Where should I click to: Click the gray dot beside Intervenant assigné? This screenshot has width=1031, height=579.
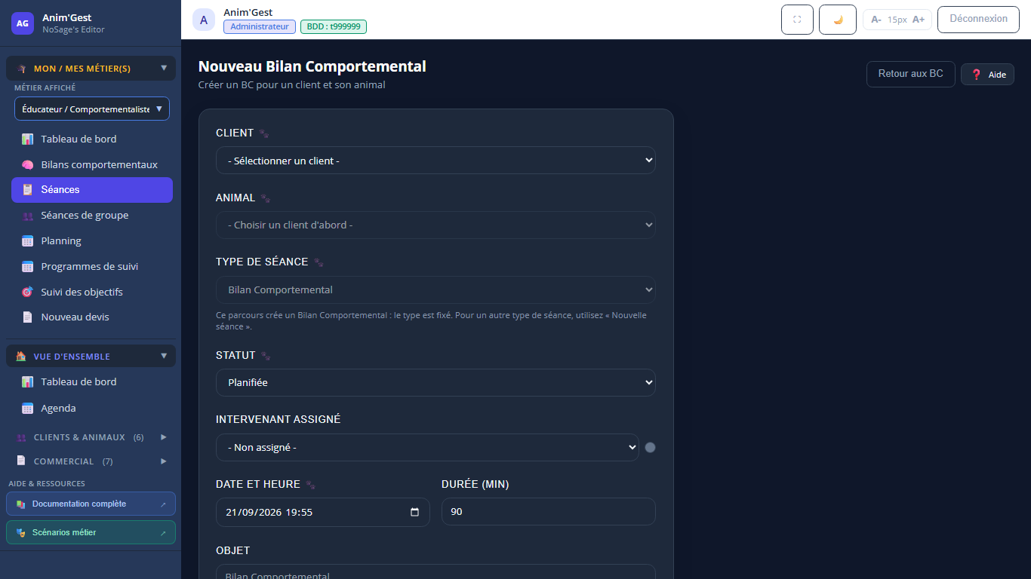[650, 447]
